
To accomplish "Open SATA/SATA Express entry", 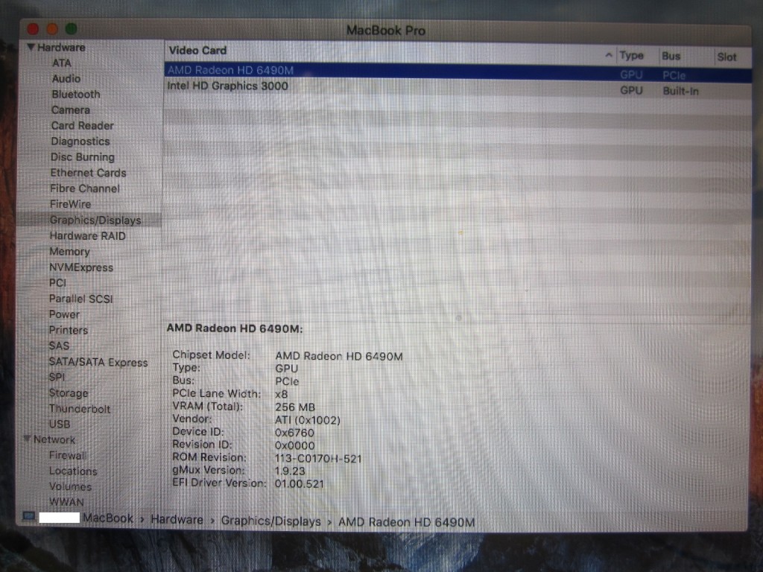I will (x=98, y=362).
